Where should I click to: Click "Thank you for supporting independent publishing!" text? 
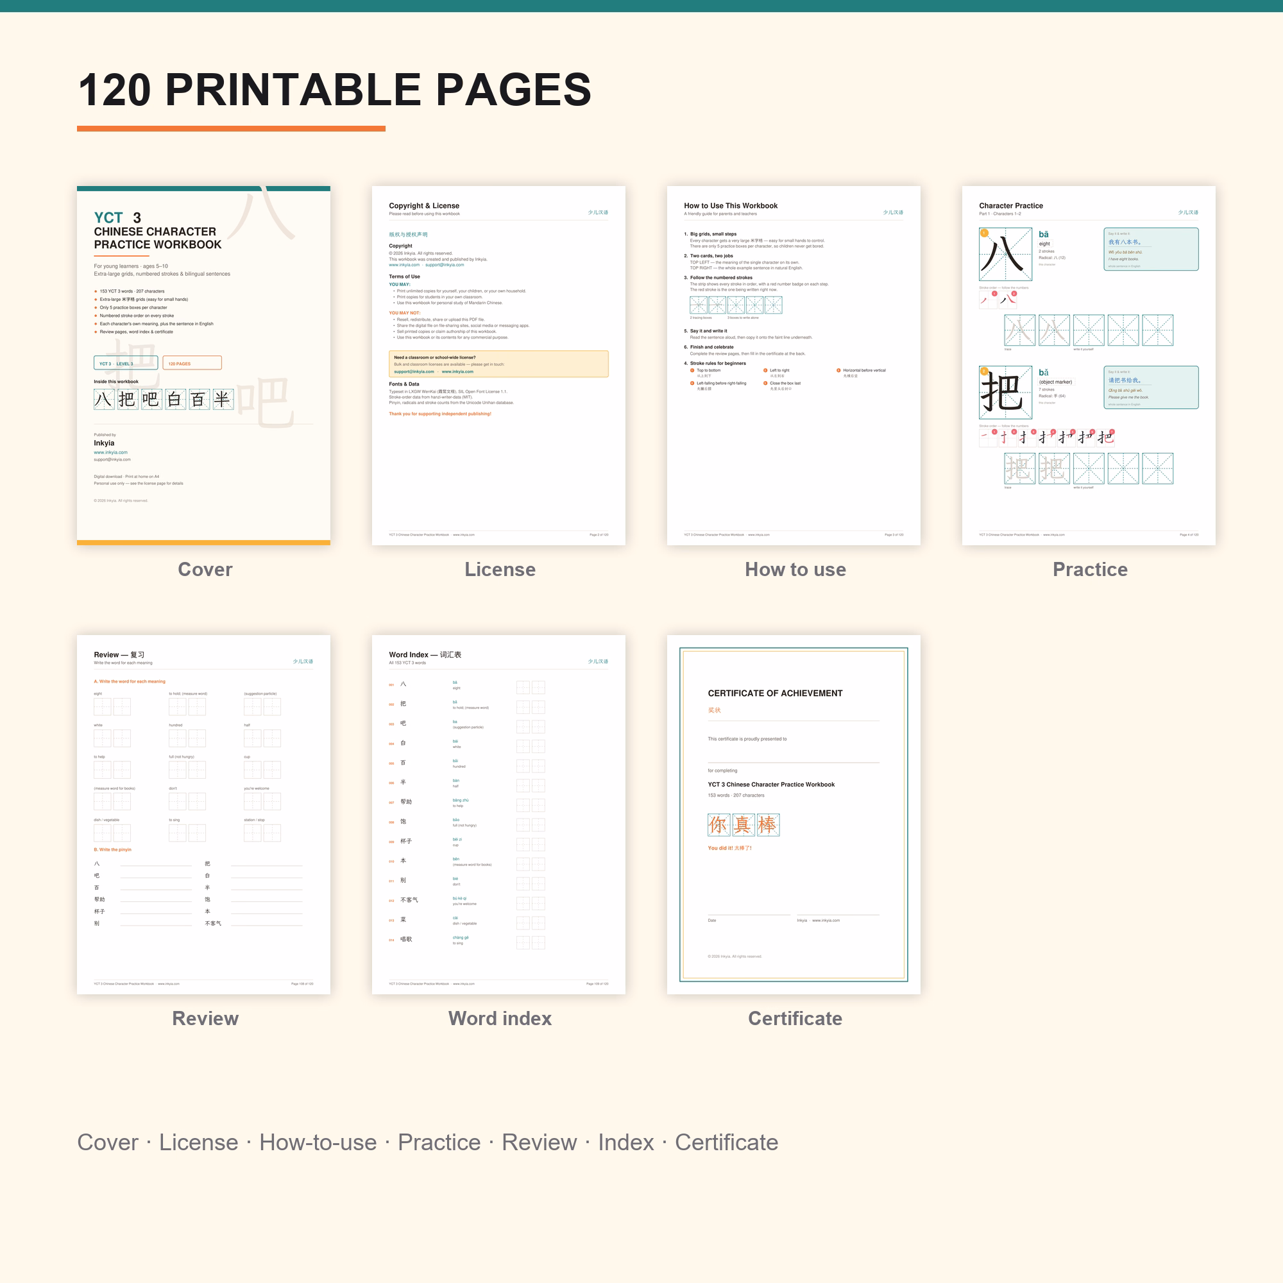tap(440, 414)
